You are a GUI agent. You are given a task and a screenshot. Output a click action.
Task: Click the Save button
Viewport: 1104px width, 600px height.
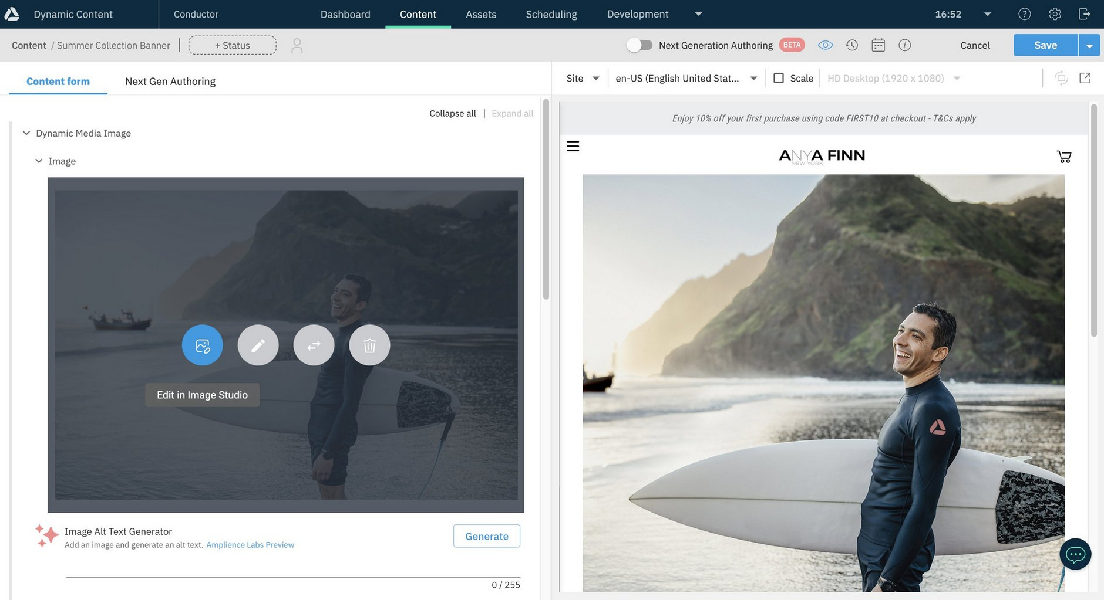(1045, 45)
